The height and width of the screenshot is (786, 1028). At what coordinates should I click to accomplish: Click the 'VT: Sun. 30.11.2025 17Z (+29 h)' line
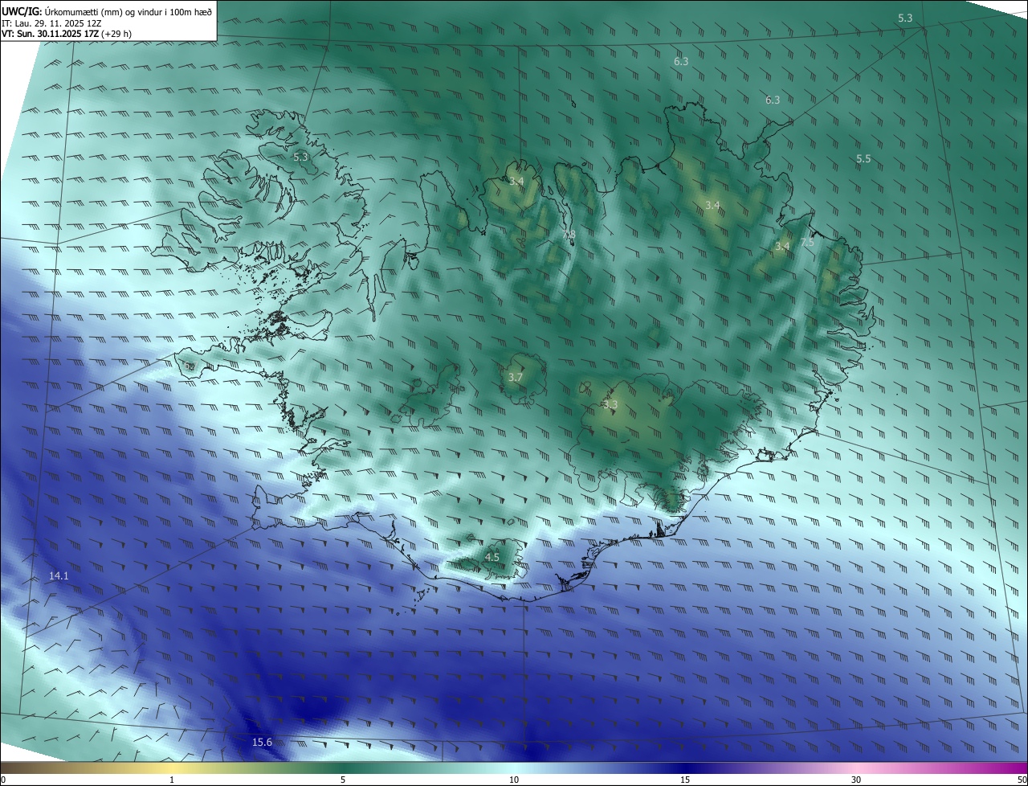pyautogui.click(x=67, y=35)
